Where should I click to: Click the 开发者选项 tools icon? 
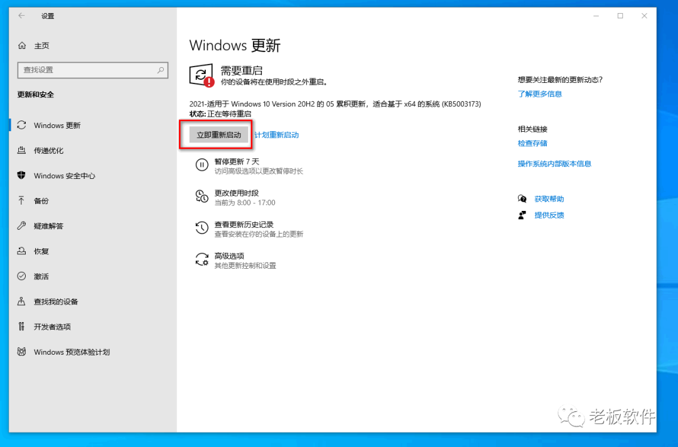click(x=21, y=326)
